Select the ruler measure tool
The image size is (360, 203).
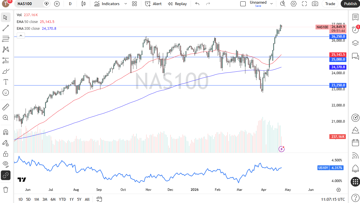tap(5, 107)
